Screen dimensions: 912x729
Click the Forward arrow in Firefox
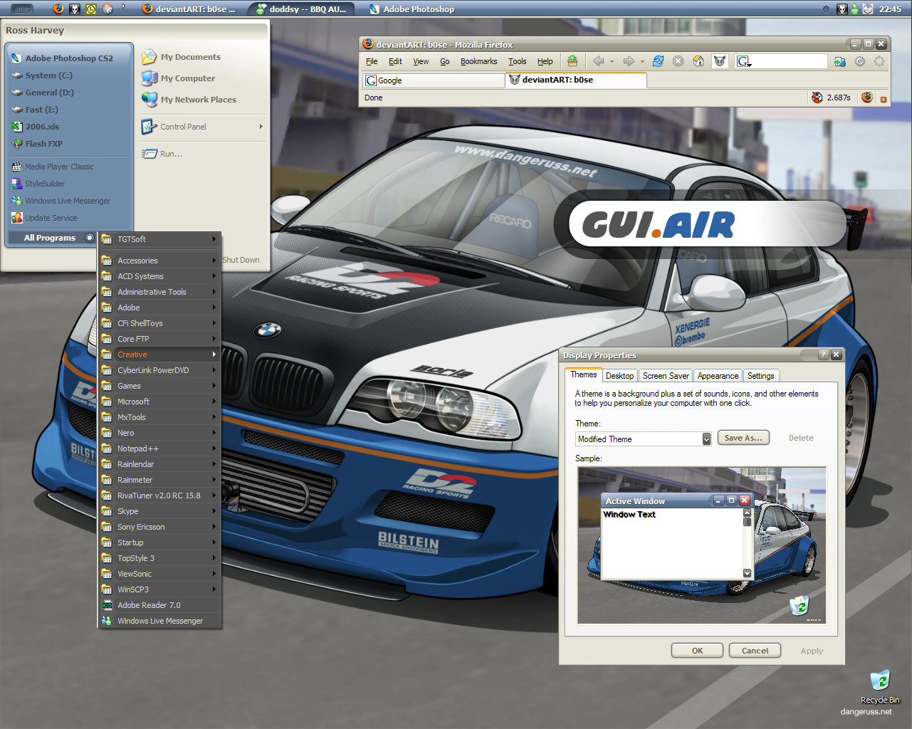click(629, 61)
